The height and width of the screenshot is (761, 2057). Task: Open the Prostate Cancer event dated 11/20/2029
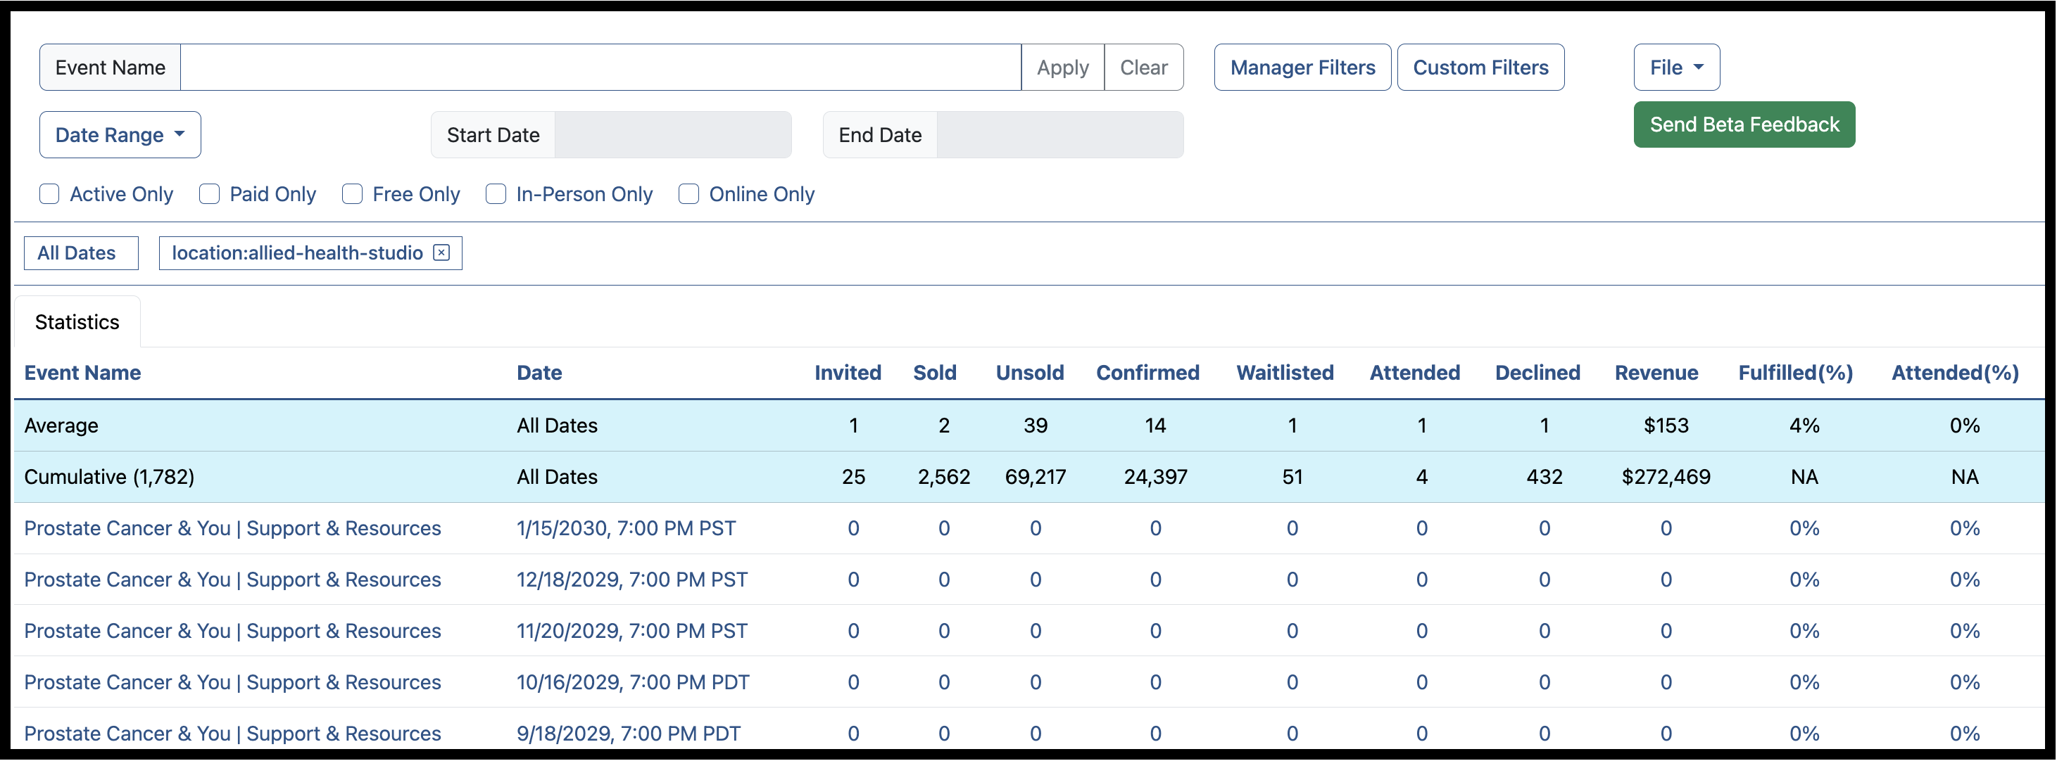click(x=232, y=631)
